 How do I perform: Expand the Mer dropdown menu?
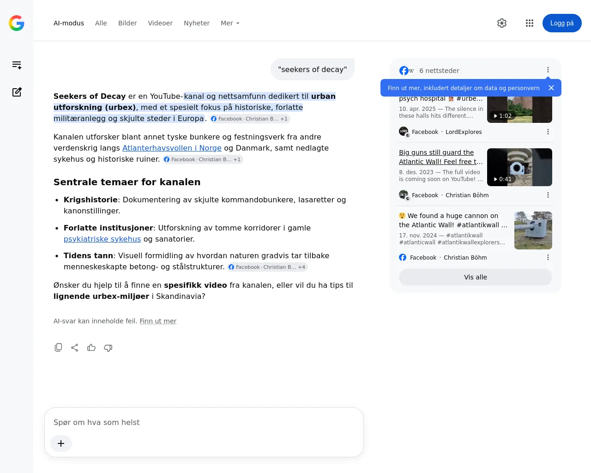click(x=230, y=23)
